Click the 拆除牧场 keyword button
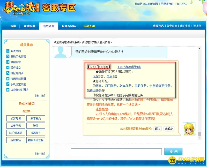The height and width of the screenshot is (167, 207). click(x=16, y=140)
